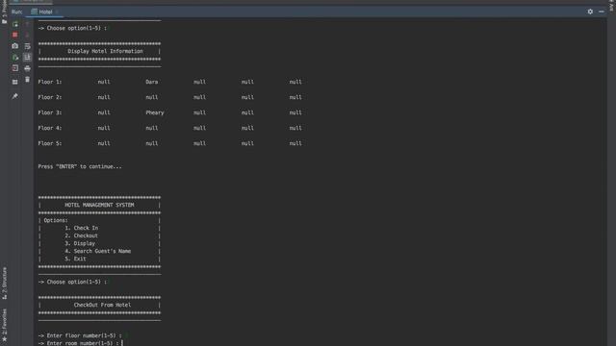
Task: Close the Hotel run tab
Action: point(57,12)
